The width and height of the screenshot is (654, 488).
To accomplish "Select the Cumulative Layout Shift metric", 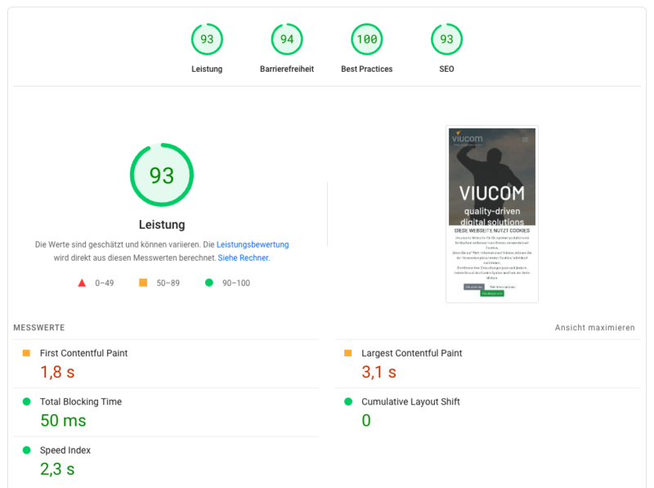I will click(410, 401).
